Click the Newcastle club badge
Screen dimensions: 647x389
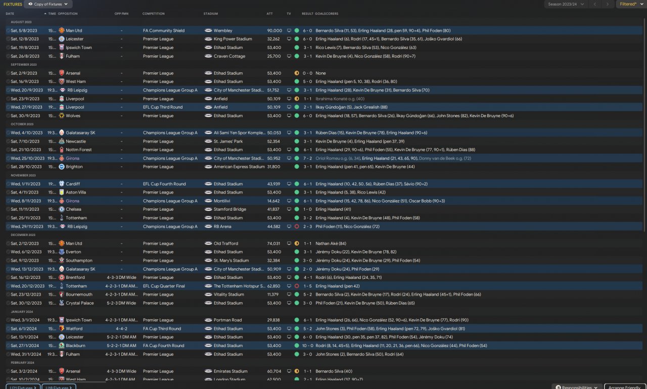[62, 141]
